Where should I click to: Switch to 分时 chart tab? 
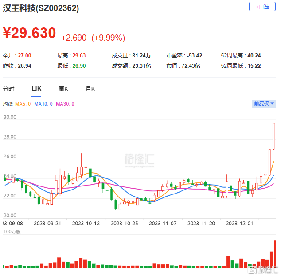(8, 89)
